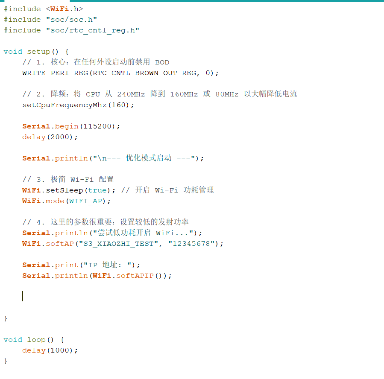Screen dimensions: 384x379
Task: Click the WiFi.mode(WIFI_AP) line
Action: [x=66, y=201]
